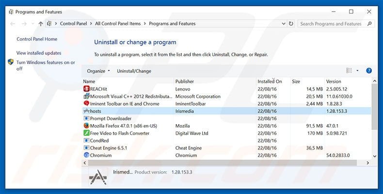Click the Control Panel icon in address bar
Image resolution: width=383 pixels, height=194 pixels.
pyautogui.click(x=49, y=24)
